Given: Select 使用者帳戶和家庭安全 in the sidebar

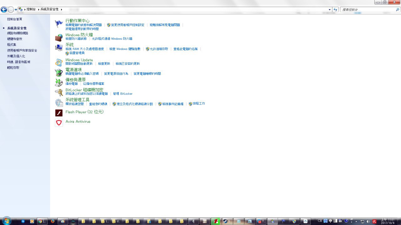Looking at the screenshot, I should pos(22,50).
